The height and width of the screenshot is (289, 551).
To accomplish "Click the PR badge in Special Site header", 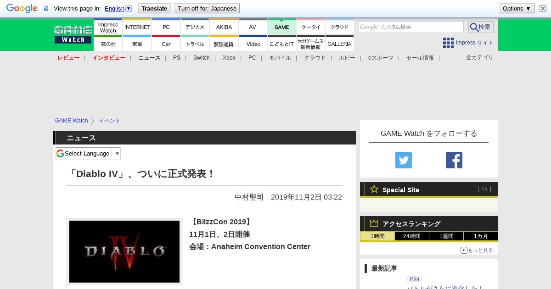I will pos(484,189).
